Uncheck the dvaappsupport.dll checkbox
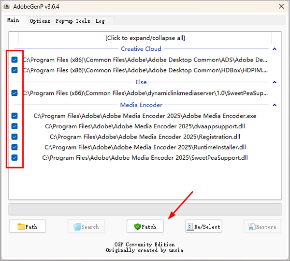This screenshot has height=261, width=290. (x=14, y=126)
